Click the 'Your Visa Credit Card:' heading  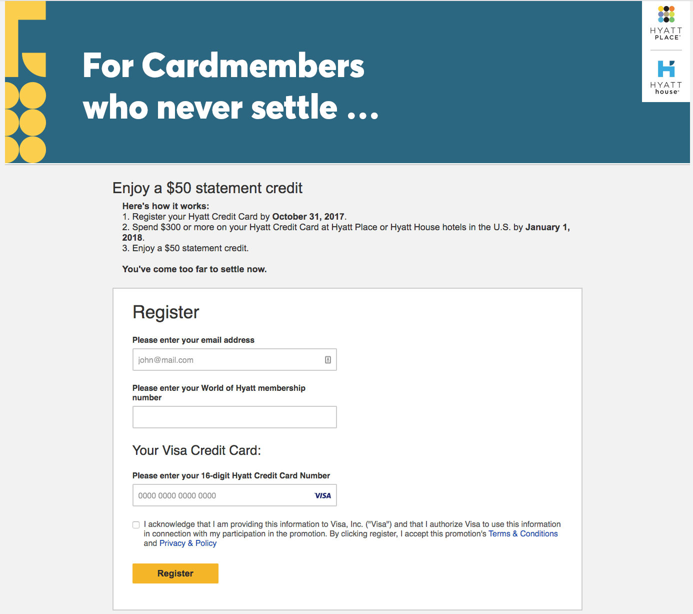coord(196,450)
